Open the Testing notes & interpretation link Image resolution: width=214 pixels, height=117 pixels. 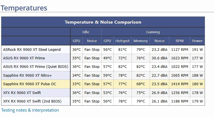click(x=30, y=110)
